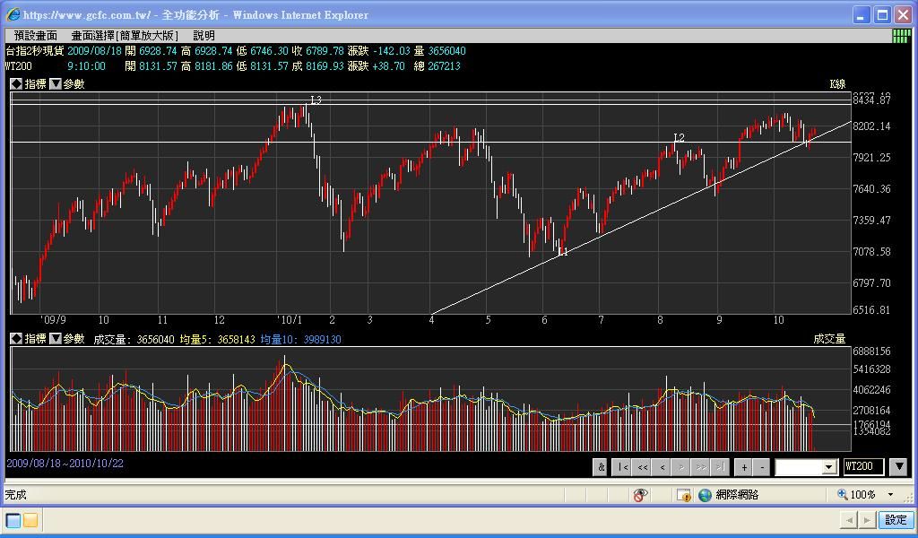This screenshot has height=538, width=918.
Task: Click the 8202.14 price axis label
Action: click(x=871, y=126)
